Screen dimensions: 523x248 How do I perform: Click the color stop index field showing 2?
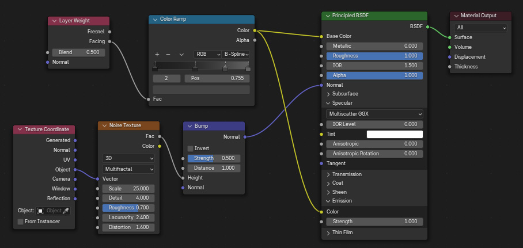(x=166, y=78)
